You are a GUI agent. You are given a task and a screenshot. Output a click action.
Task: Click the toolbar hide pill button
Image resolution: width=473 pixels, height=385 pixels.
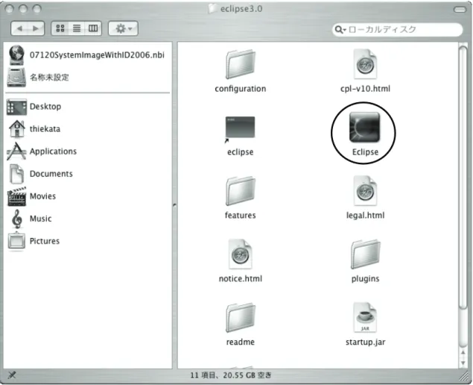coord(460,10)
